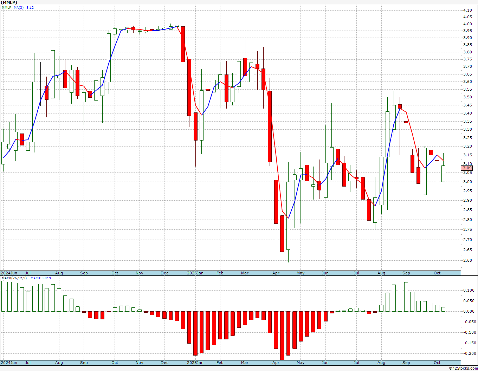478x371 pixels.
Task: Click 2024Jun on the MACD panel date axis
Action: [9, 363]
